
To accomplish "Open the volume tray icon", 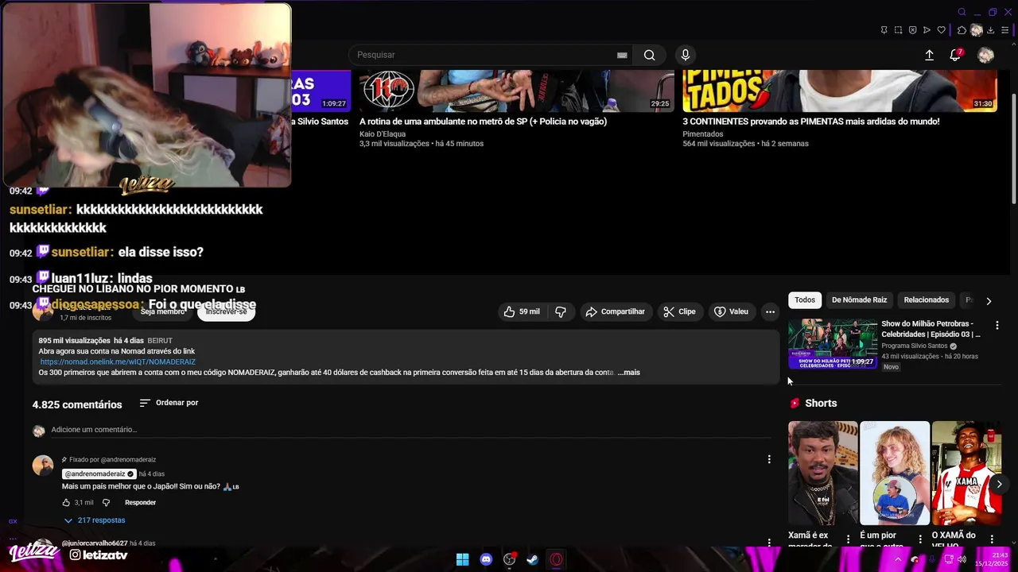I will pos(962,559).
